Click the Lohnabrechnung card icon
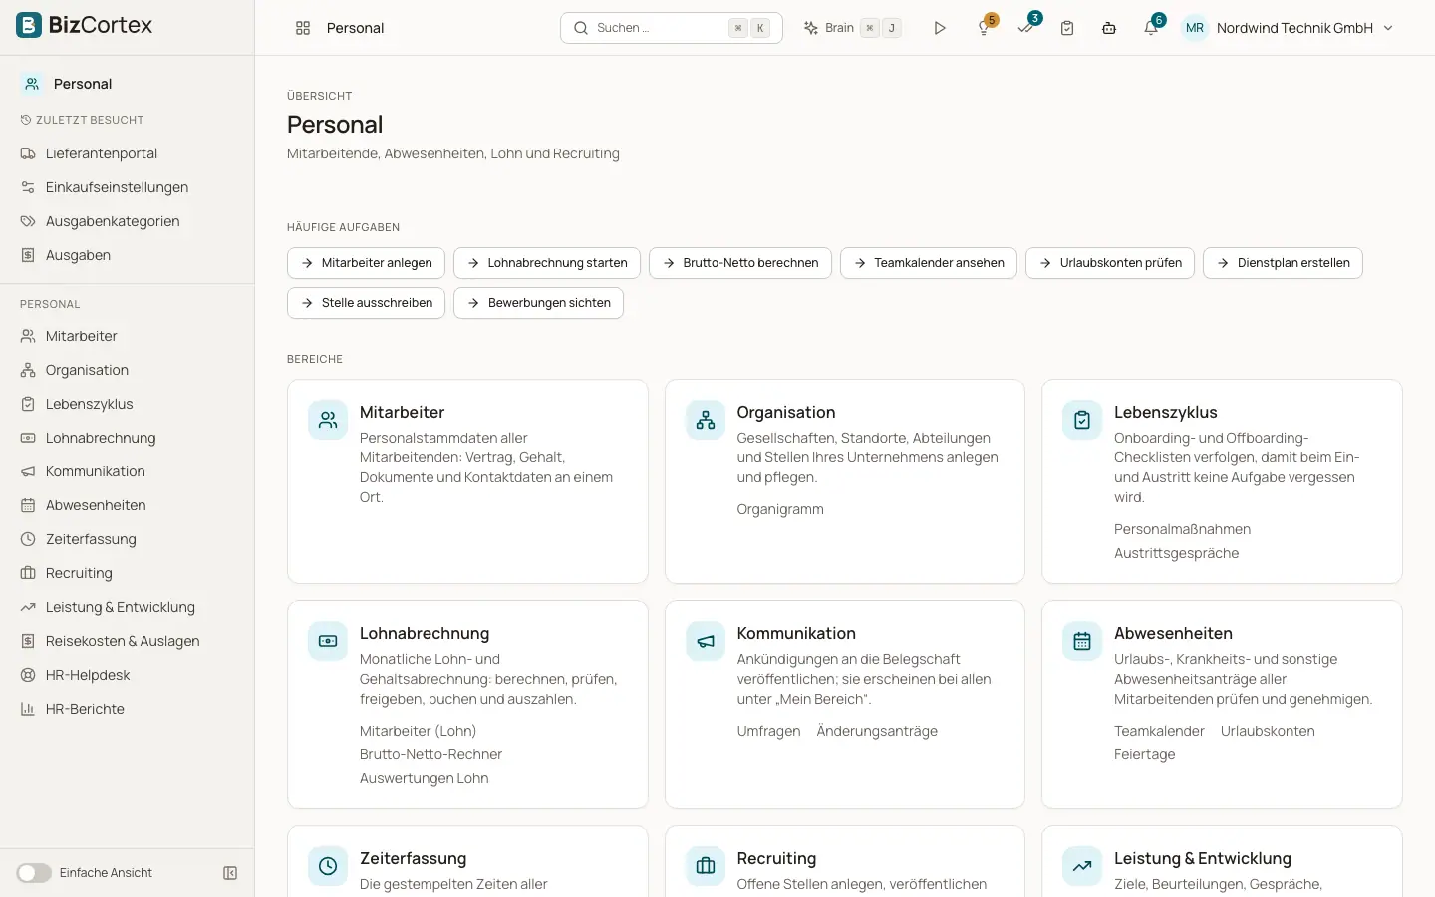Viewport: 1435px width, 897px height. [x=328, y=641]
